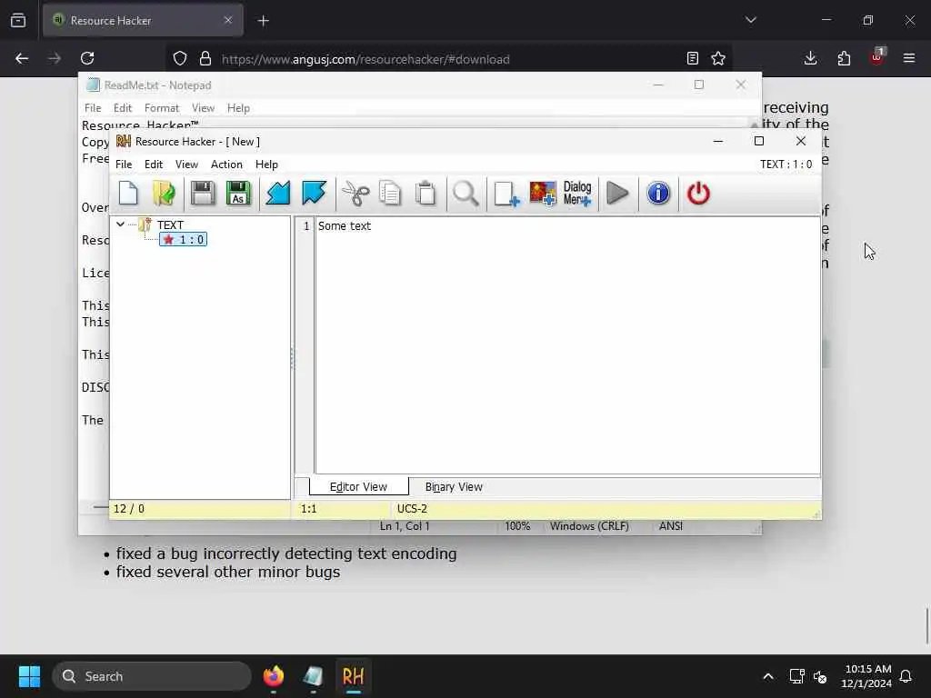
Task: Click the Firefox Resource Hacker tab
Action: click(143, 21)
